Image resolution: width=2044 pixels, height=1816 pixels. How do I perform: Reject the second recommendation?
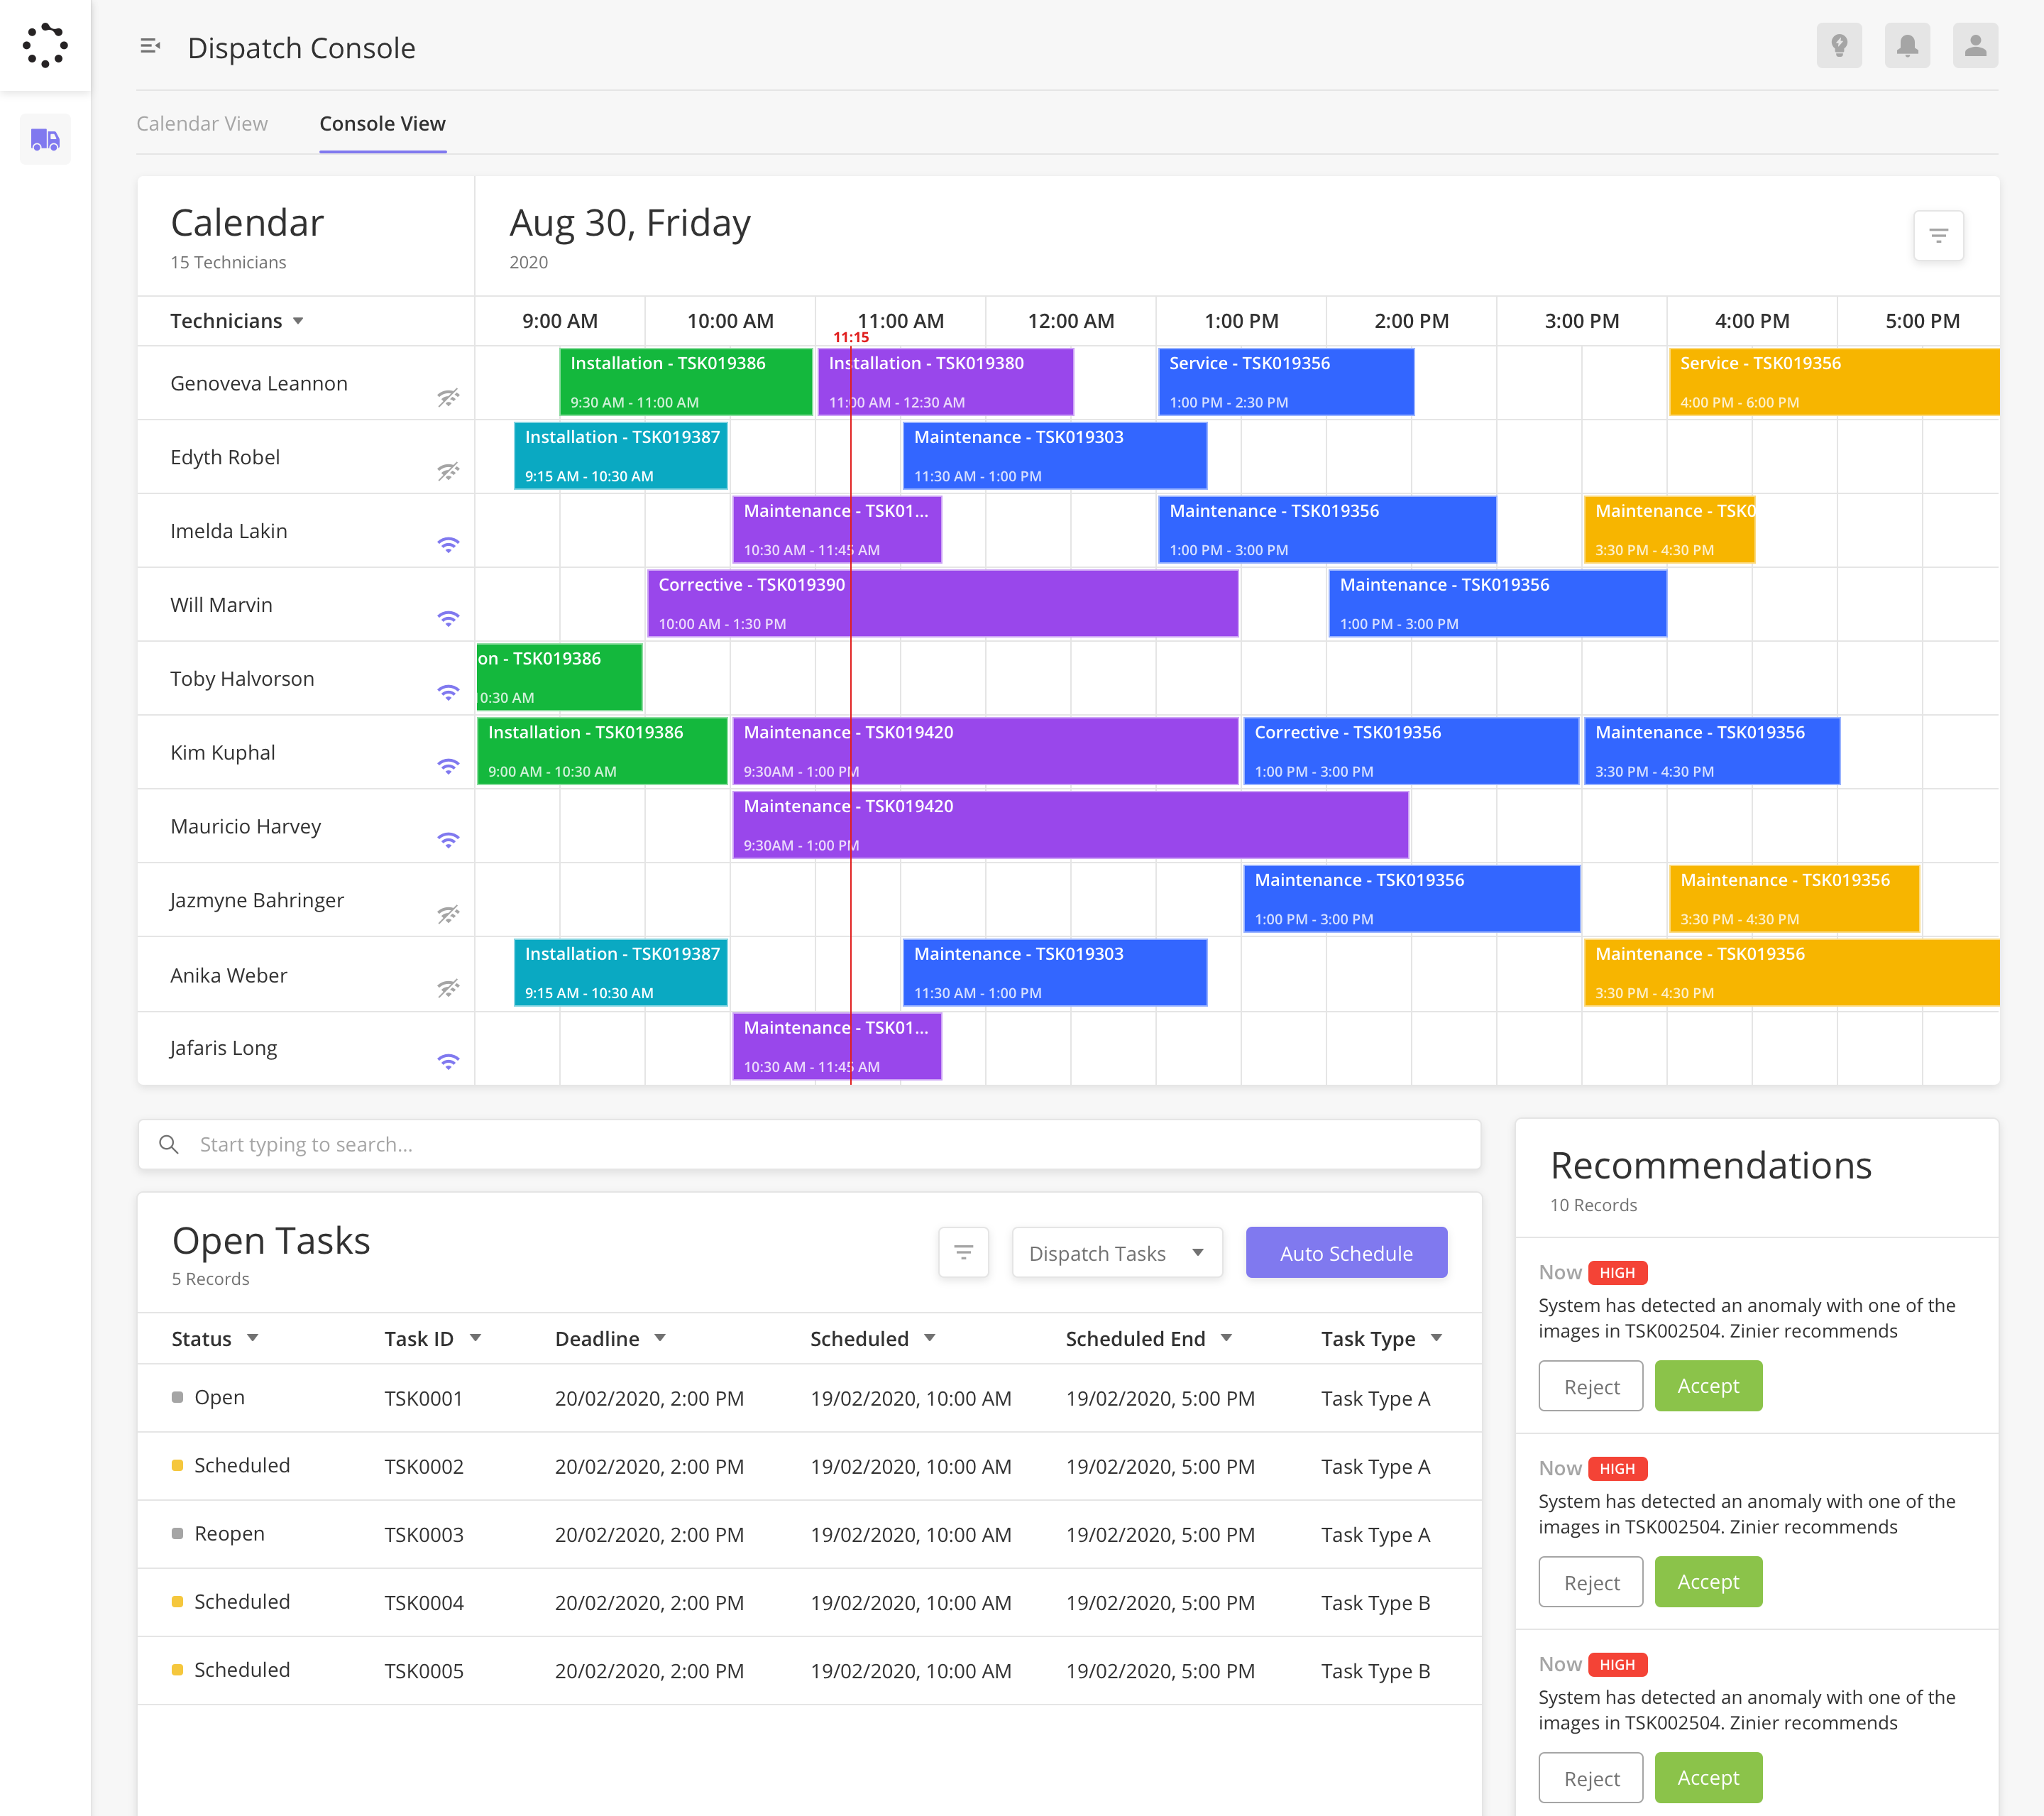point(1591,1582)
